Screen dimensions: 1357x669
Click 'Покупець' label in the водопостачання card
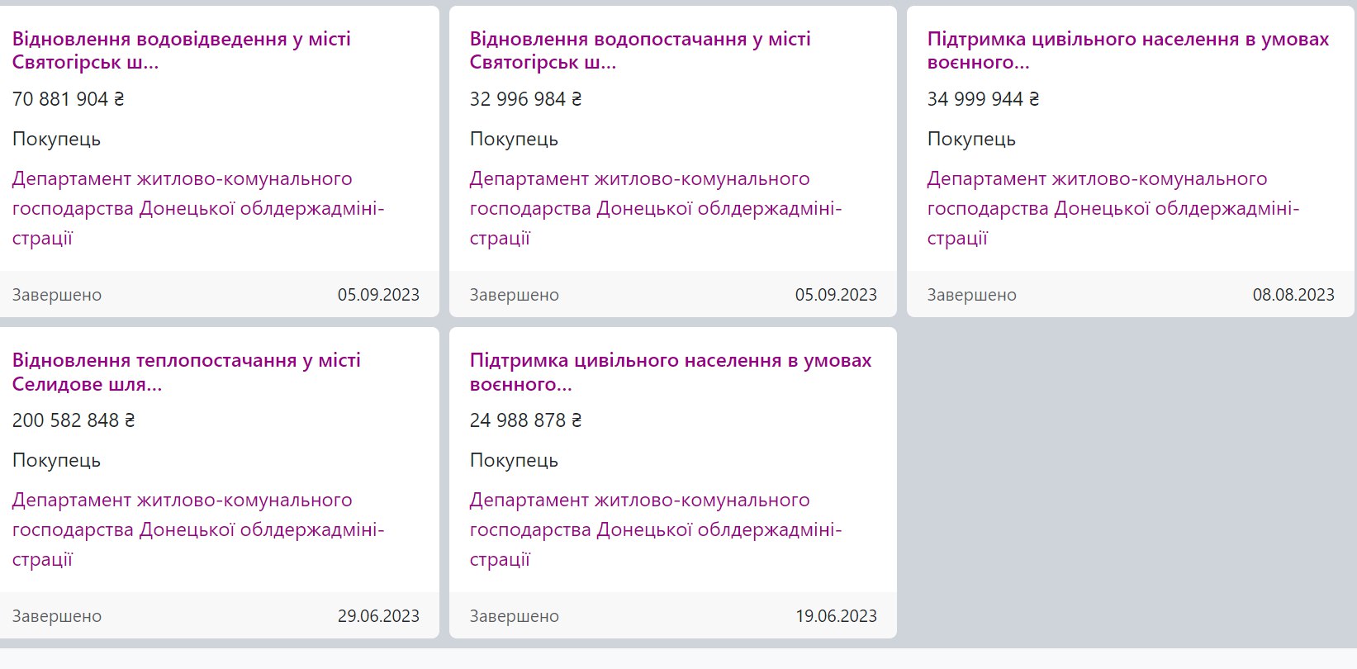[514, 139]
